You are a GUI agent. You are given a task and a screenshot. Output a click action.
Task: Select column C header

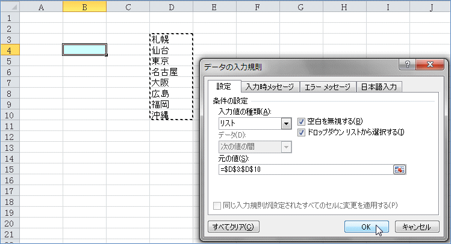[x=128, y=7]
